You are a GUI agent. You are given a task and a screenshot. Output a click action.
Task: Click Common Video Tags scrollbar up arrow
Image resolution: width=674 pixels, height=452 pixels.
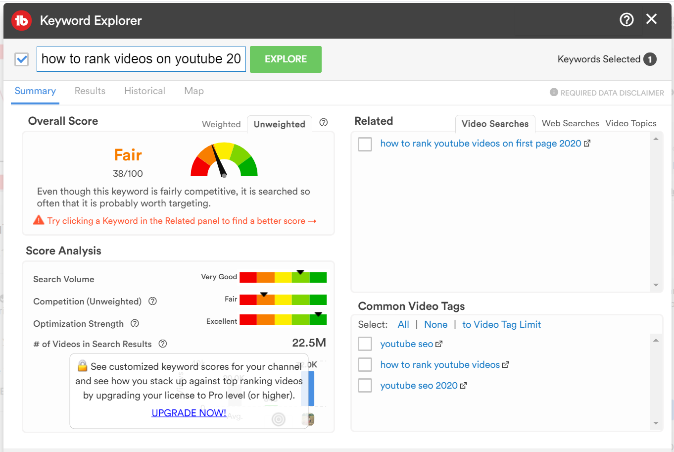pyautogui.click(x=656, y=340)
